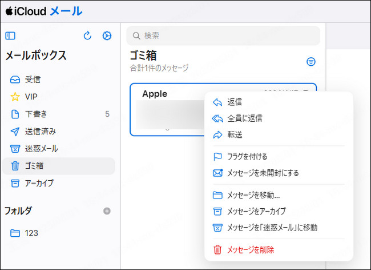Click the メールボックス heading

[36, 55]
